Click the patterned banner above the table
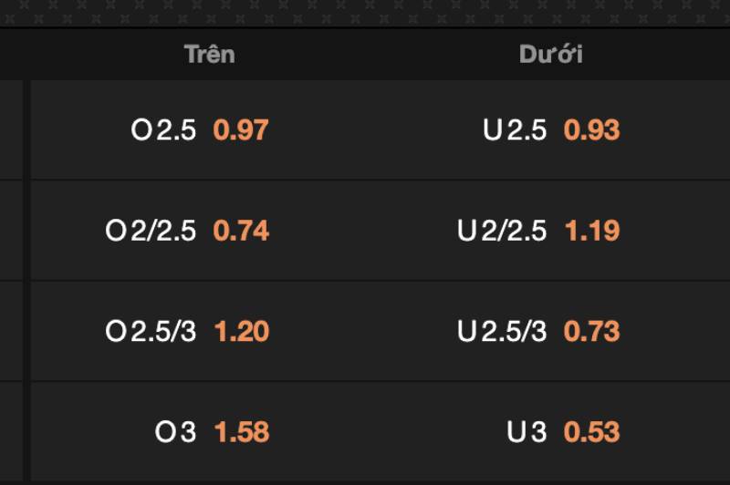This screenshot has width=730, height=485. (x=365, y=13)
